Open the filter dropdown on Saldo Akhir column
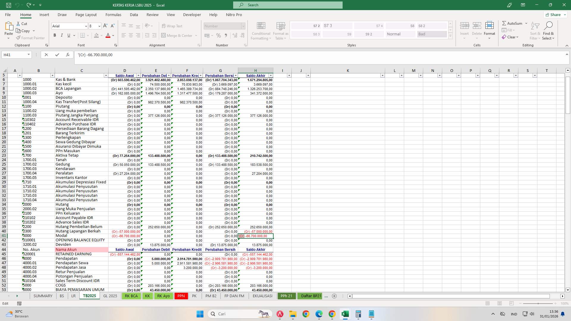The width and height of the screenshot is (571, 321). click(x=271, y=75)
